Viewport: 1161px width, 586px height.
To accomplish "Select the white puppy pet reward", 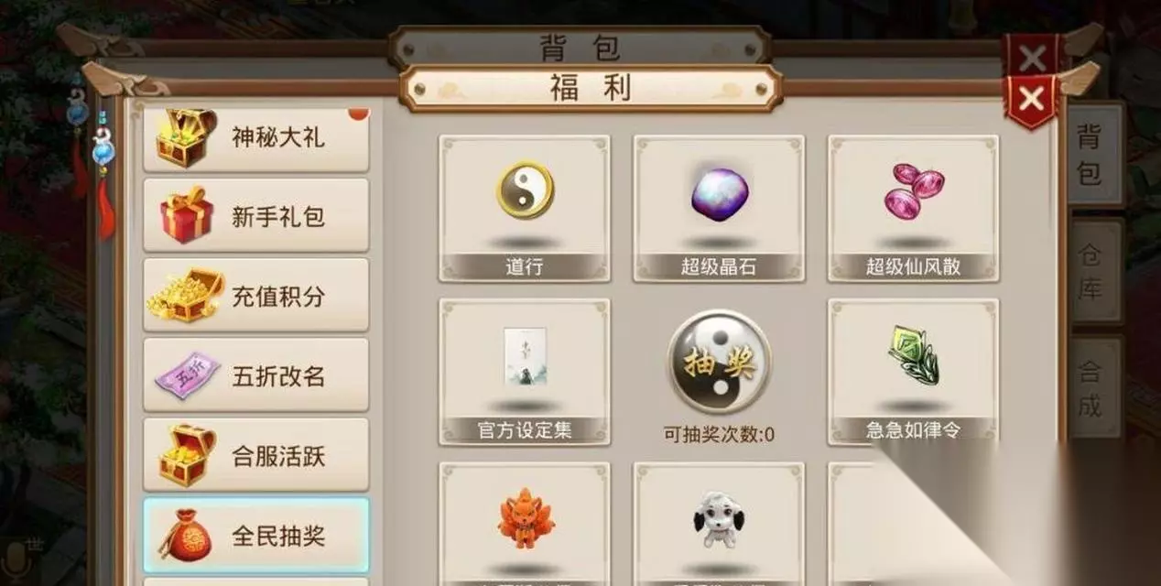I will [719, 524].
